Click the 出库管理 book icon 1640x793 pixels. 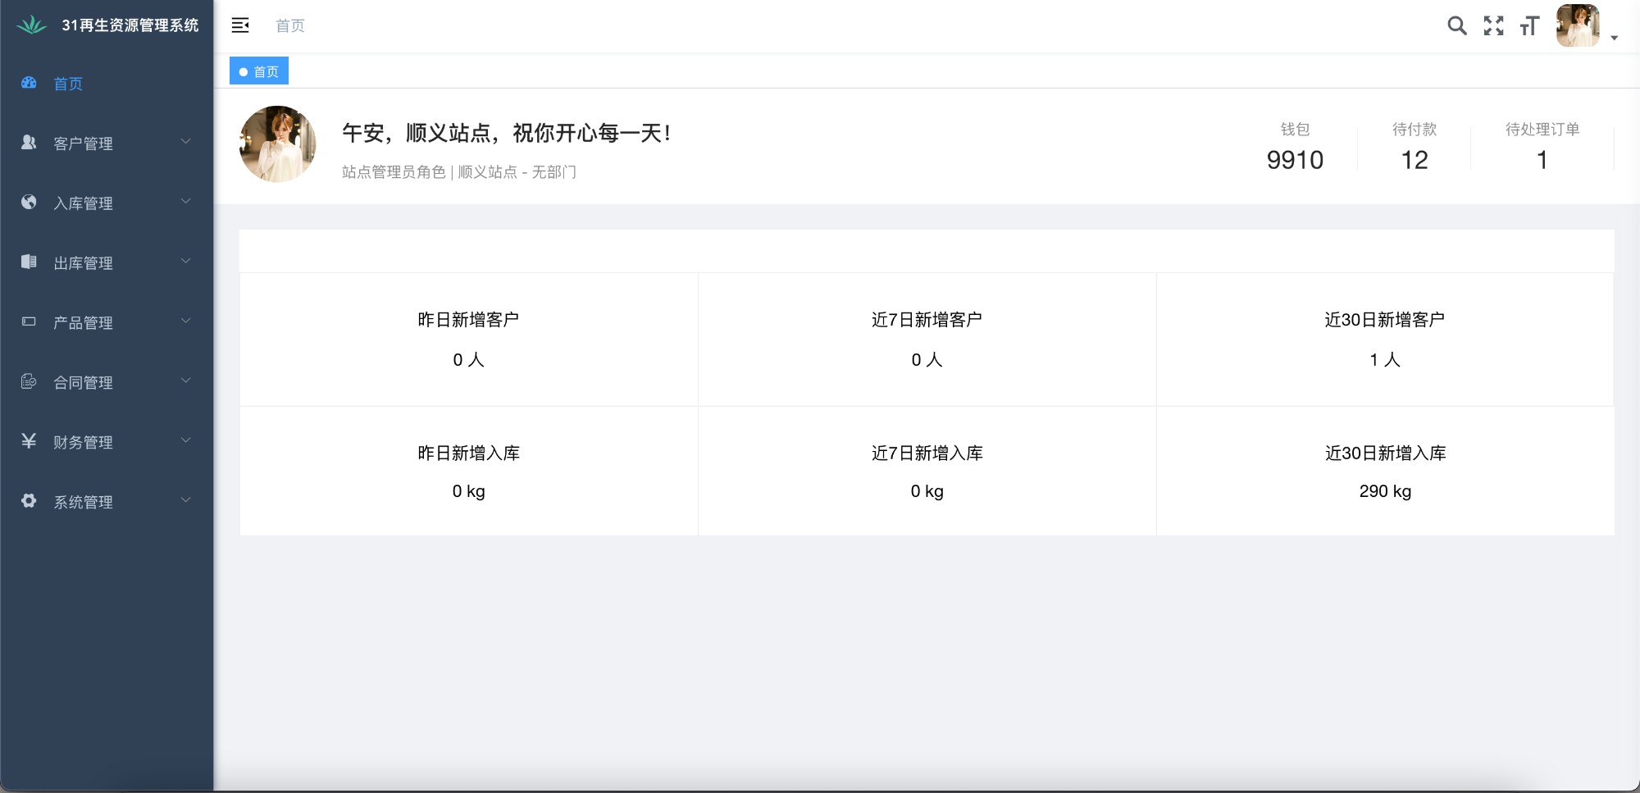click(29, 262)
